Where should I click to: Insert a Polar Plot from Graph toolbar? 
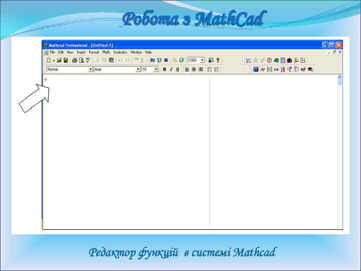(269, 60)
